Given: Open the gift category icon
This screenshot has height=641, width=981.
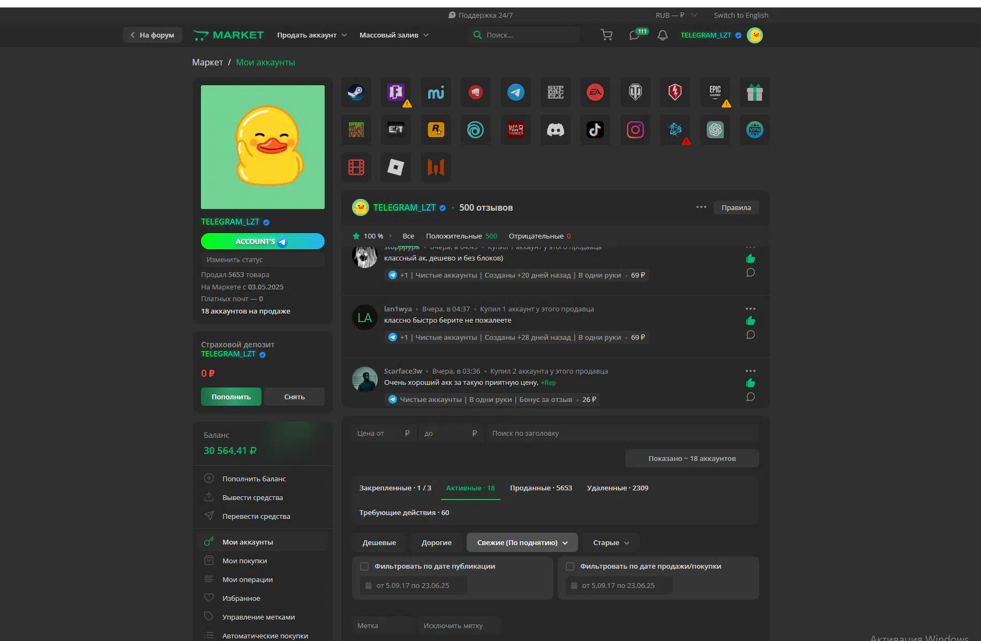Looking at the screenshot, I should pos(755,92).
